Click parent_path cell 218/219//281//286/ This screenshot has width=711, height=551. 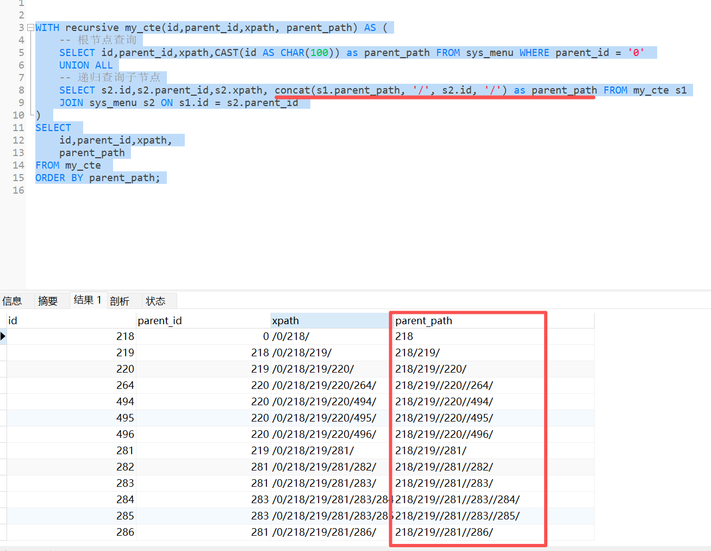click(494, 532)
